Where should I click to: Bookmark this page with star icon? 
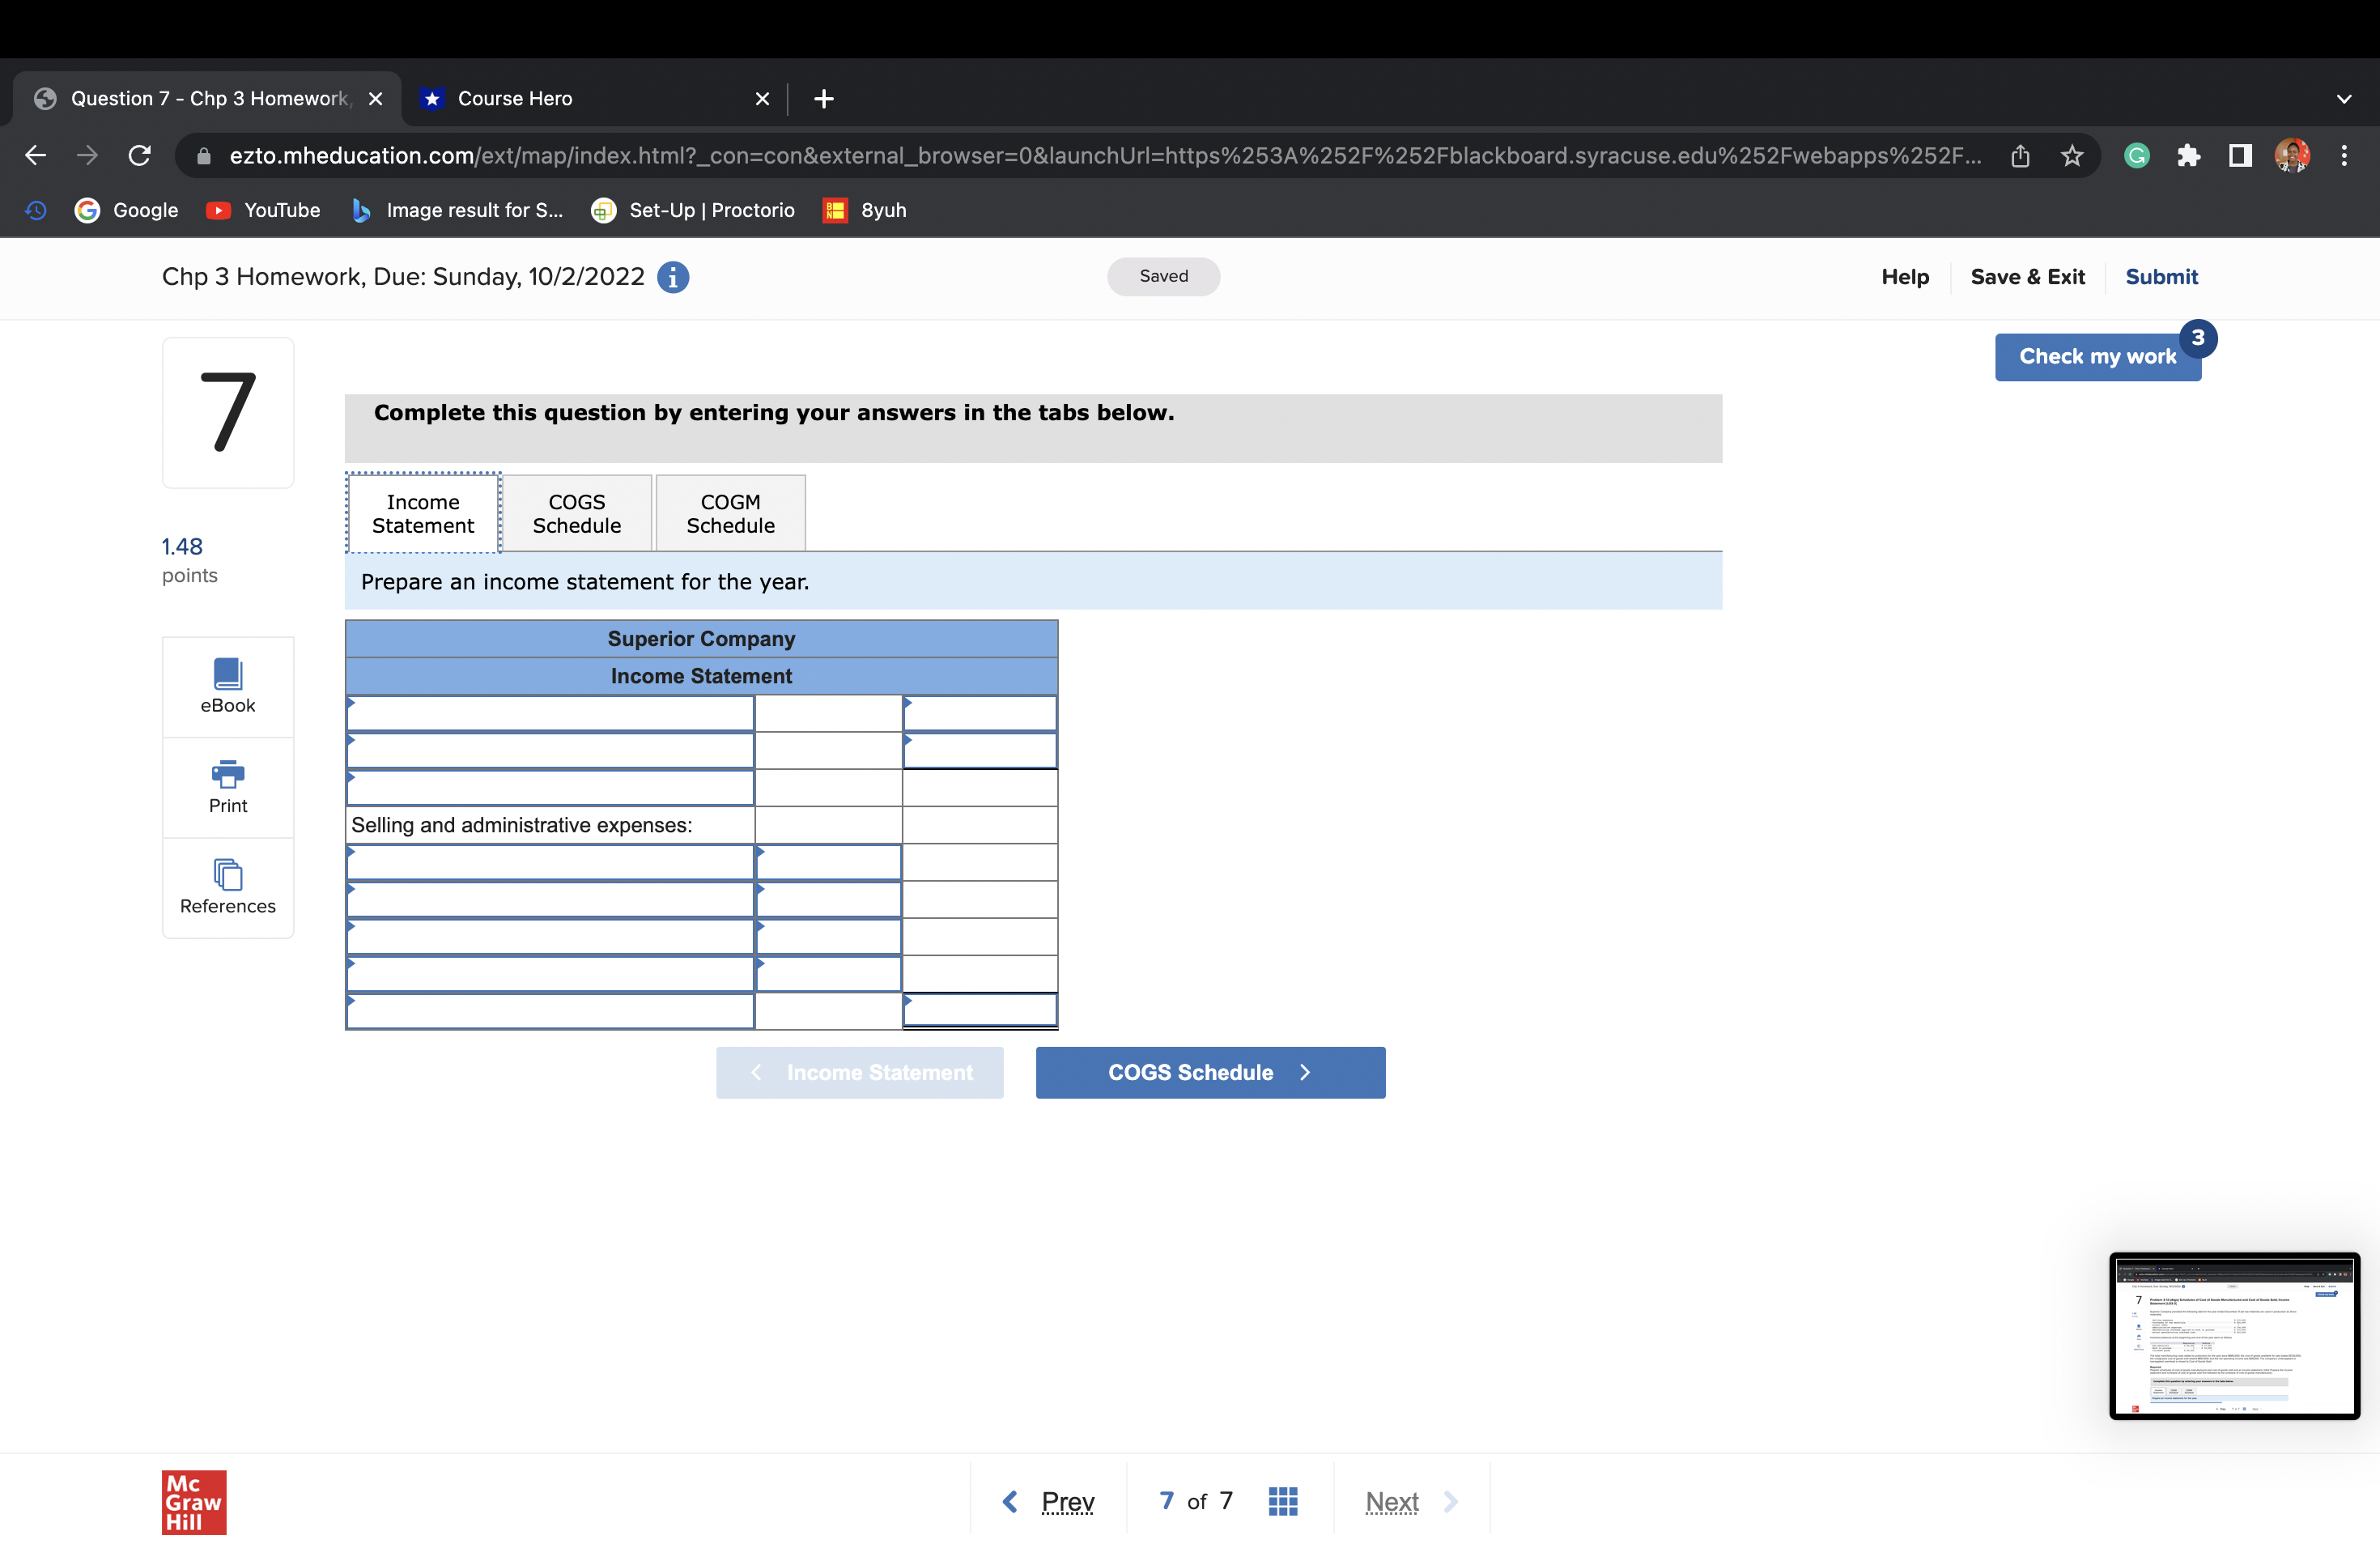2072,156
